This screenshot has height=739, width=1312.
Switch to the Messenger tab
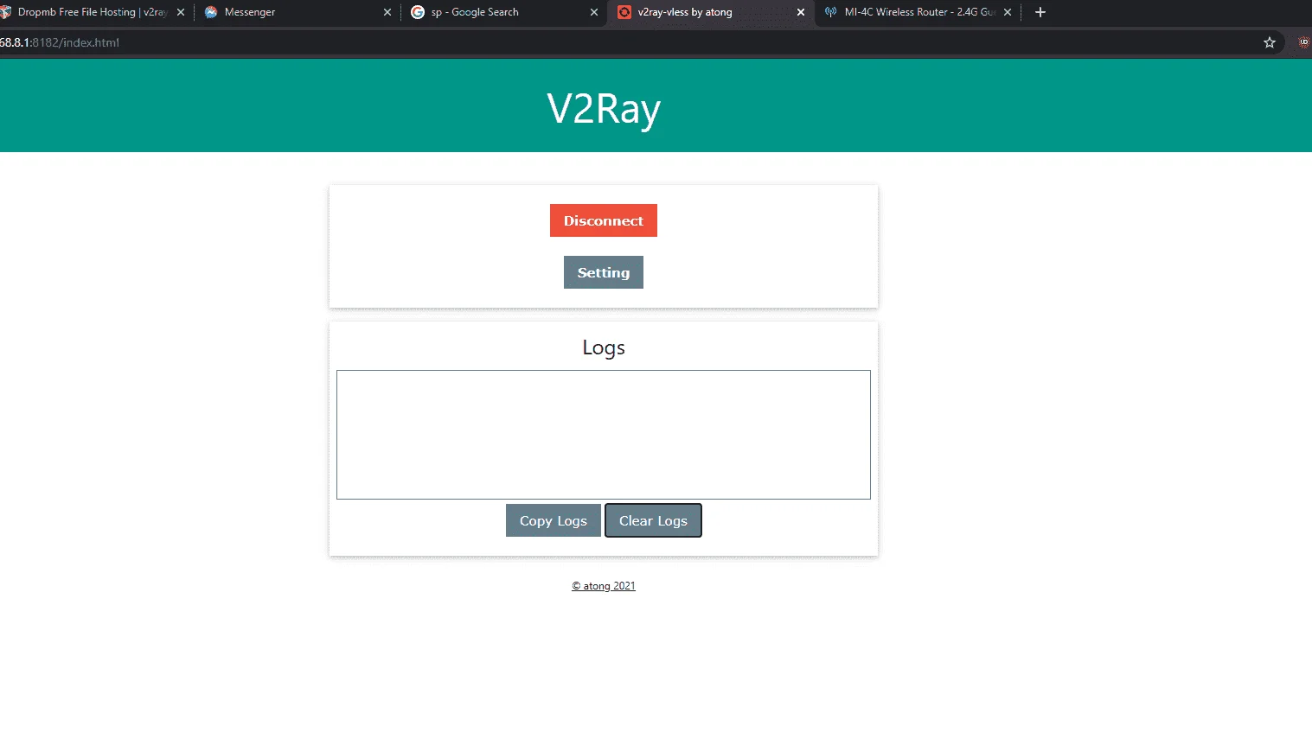(298, 12)
